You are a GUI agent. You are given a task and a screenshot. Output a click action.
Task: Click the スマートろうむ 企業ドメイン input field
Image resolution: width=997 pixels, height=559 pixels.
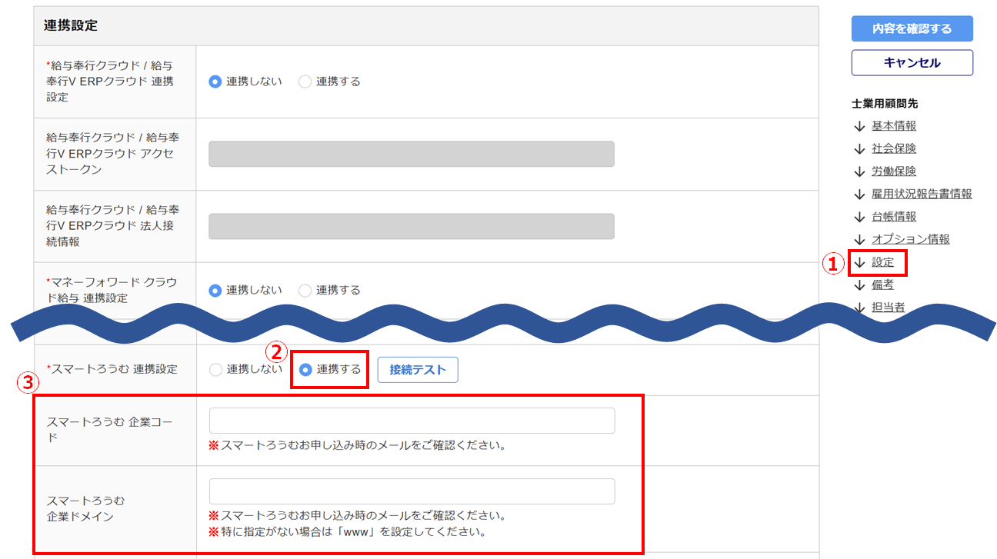[x=412, y=491]
